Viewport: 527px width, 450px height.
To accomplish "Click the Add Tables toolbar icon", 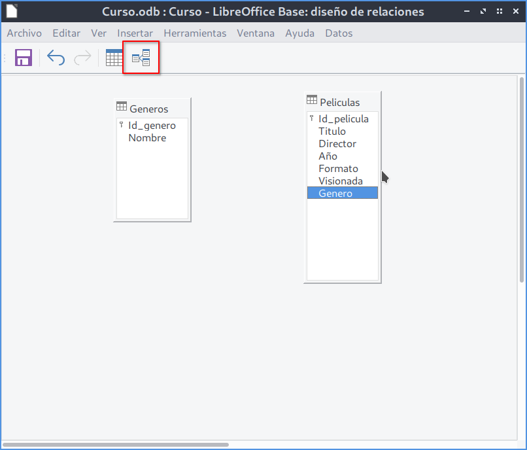I will click(x=114, y=58).
